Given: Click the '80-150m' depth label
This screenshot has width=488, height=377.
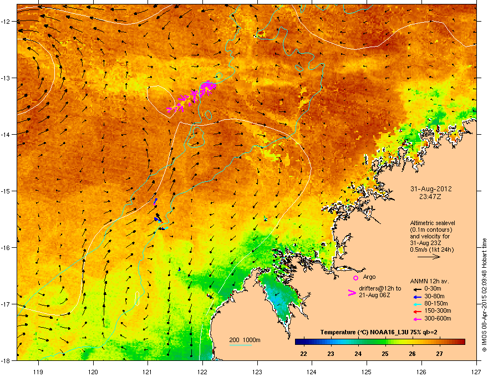Looking at the screenshot, I should pos(436,304).
